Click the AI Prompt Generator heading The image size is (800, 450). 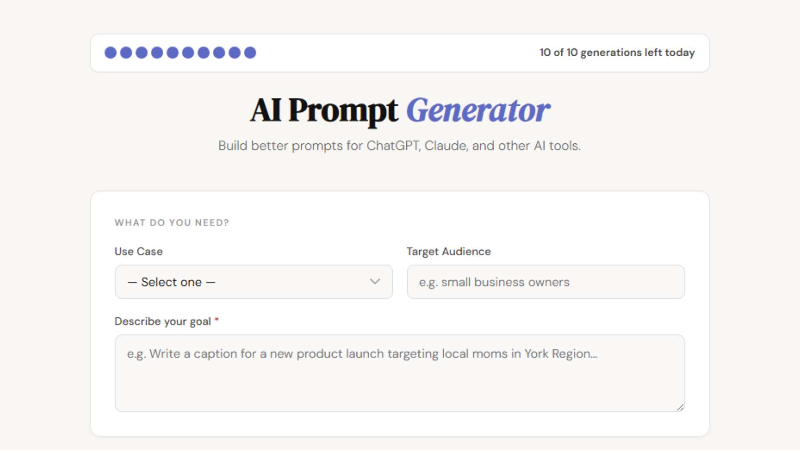click(x=400, y=110)
